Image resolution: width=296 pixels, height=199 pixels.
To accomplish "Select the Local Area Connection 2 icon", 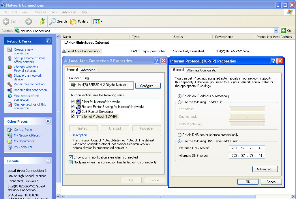I will 64,51.
